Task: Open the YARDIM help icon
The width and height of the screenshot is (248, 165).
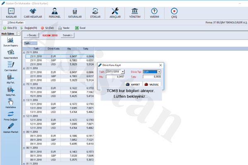Action: tap(154, 13)
